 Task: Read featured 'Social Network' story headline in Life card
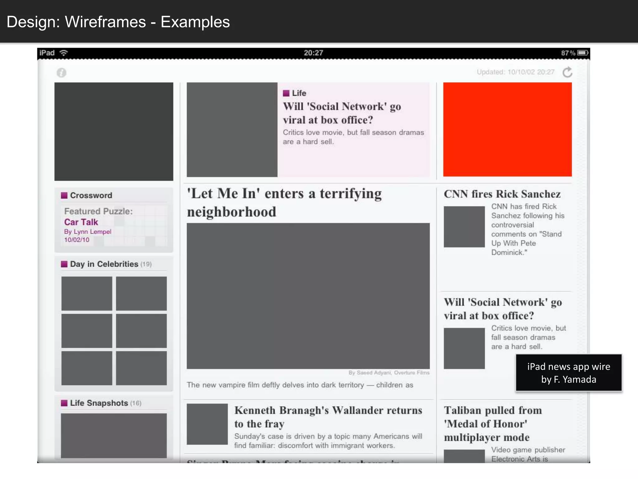click(x=342, y=113)
